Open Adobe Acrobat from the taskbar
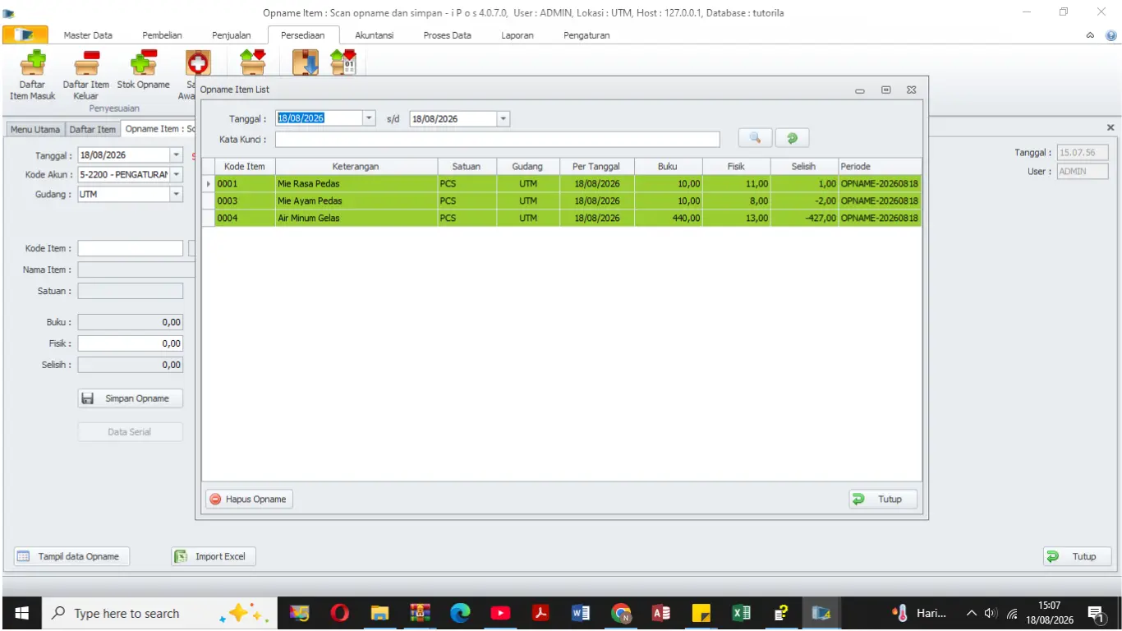This screenshot has height=631, width=1122. [540, 613]
